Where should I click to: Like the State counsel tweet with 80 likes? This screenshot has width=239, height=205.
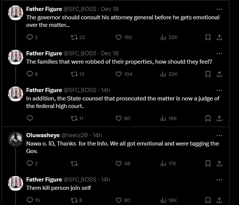(119, 118)
